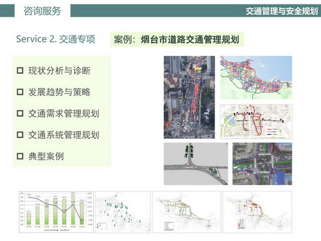Click the orange-red hotspot distribution map
Viewport: 321px width, 241px height.
257,212
